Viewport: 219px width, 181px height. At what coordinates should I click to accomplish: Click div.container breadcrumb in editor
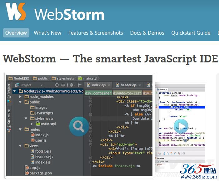click(98, 93)
